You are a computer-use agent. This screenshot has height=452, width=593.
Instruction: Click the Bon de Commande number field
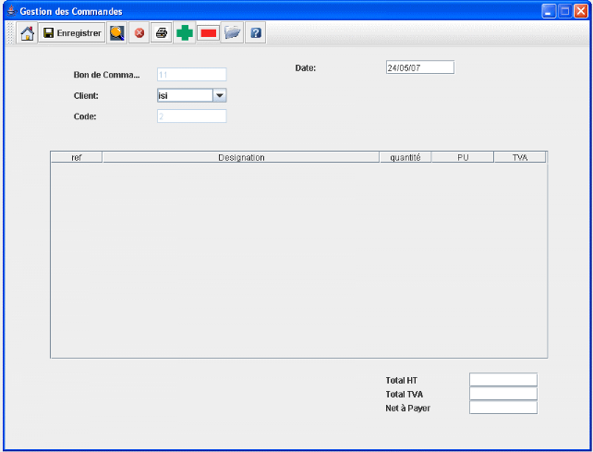[192, 75]
